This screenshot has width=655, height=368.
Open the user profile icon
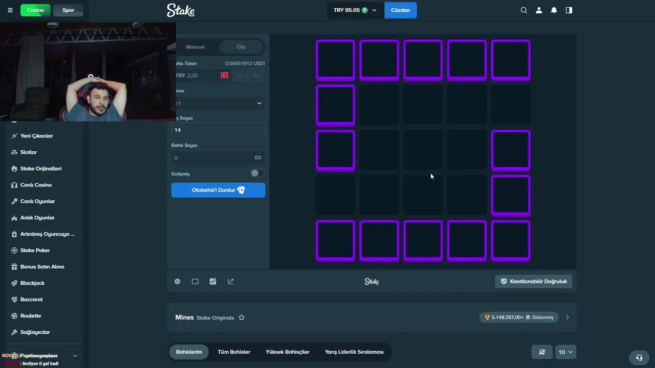539,10
